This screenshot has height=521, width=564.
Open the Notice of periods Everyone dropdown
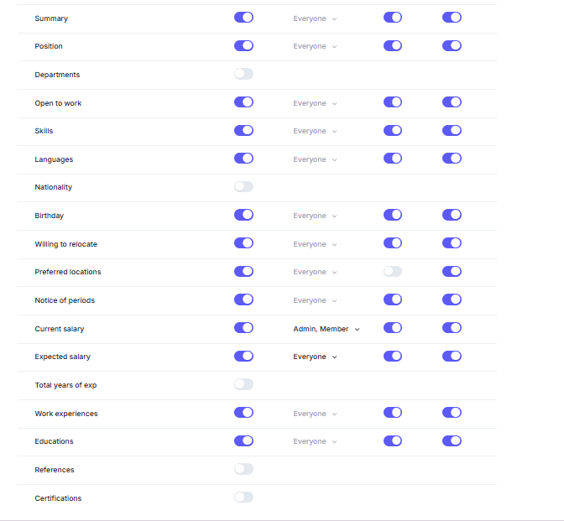coord(315,300)
